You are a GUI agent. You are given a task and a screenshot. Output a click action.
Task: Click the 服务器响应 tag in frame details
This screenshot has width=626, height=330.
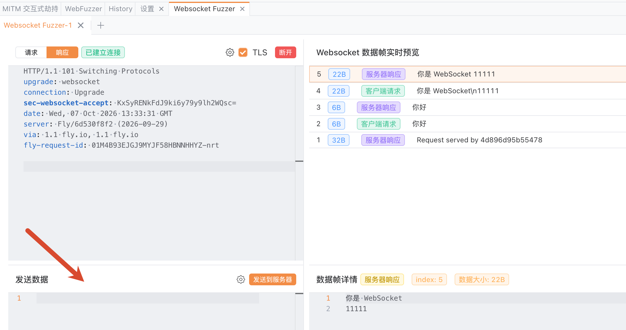click(x=382, y=279)
